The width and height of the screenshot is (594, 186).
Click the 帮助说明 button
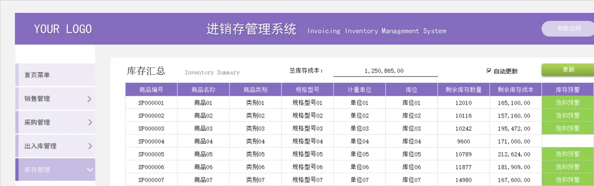tap(568, 29)
